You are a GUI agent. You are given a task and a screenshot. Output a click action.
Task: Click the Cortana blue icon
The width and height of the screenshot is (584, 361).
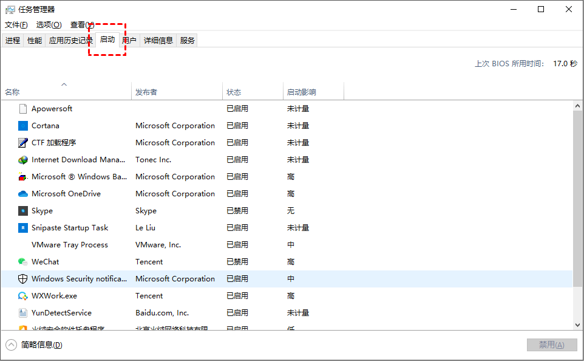(22, 126)
